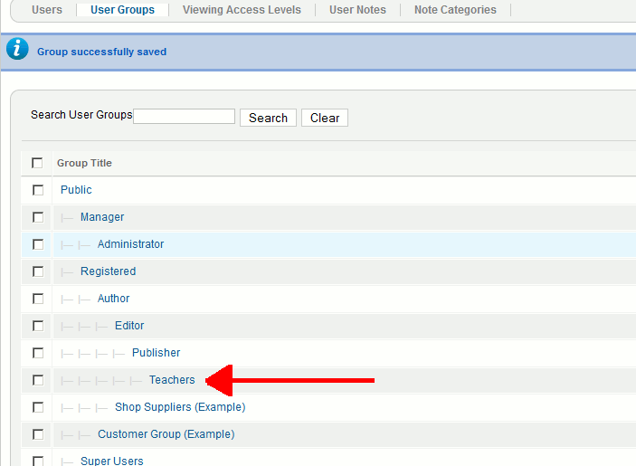Tick the Administrator row checkbox
Viewport: 636px width, 466px height.
click(x=38, y=244)
